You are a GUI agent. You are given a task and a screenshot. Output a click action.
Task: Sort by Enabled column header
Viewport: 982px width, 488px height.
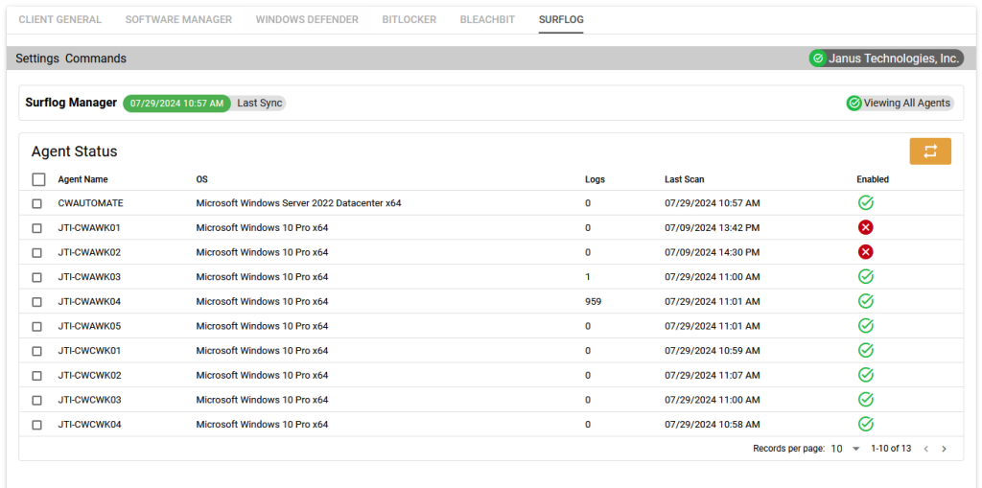coord(873,179)
